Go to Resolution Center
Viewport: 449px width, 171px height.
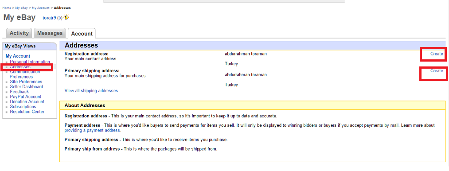27,112
